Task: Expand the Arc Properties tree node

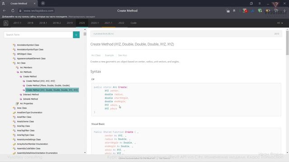Action: click(x=26, y=103)
